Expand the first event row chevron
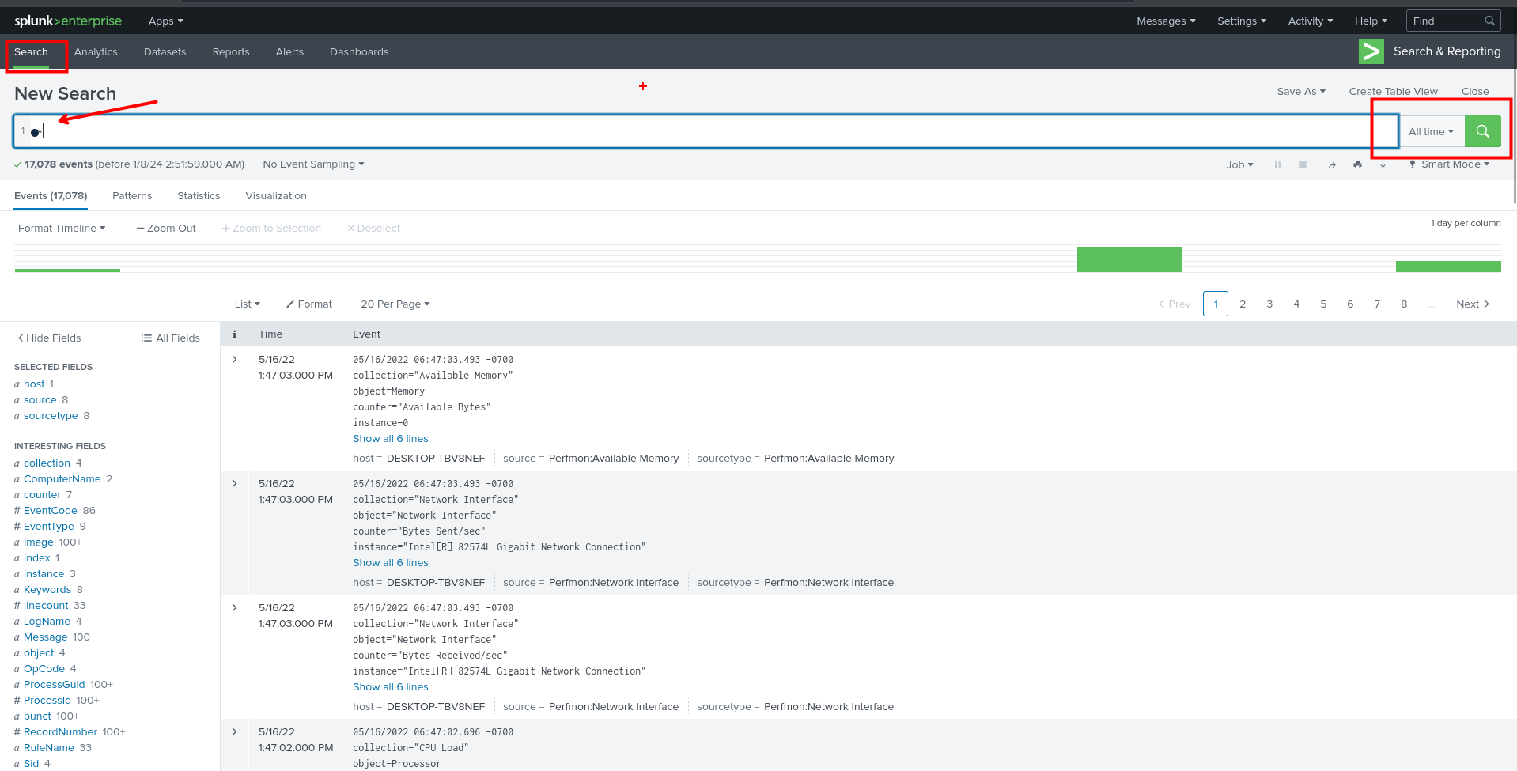This screenshot has height=771, width=1517. click(x=235, y=360)
